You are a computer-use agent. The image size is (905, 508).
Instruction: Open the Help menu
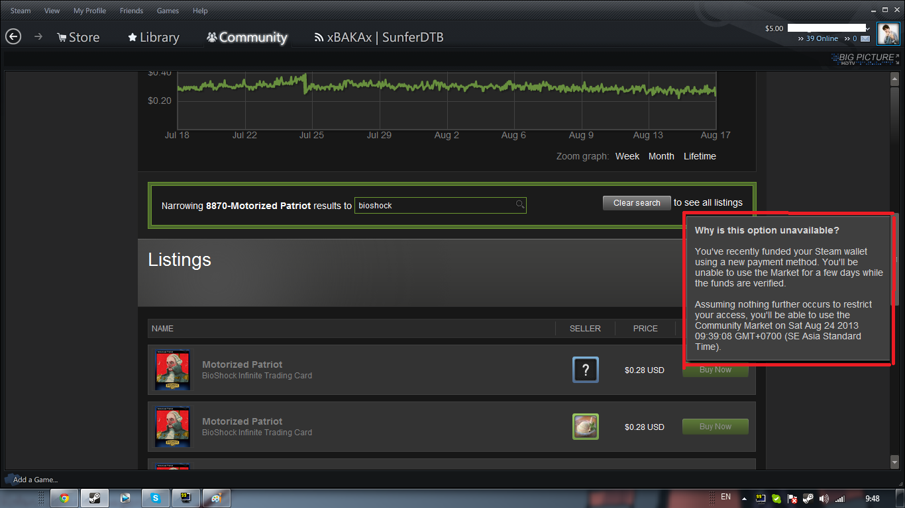coord(200,11)
